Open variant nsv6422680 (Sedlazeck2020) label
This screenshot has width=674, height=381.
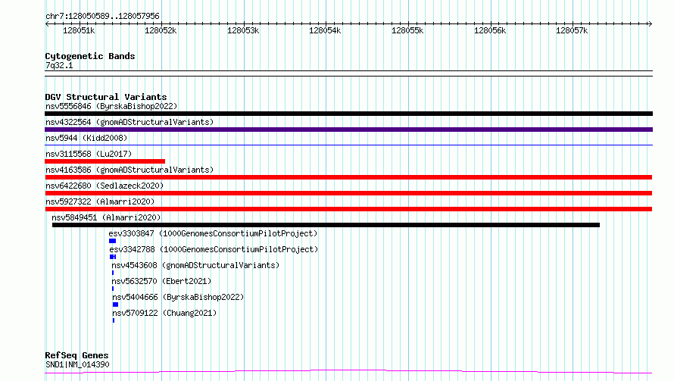coord(105,186)
